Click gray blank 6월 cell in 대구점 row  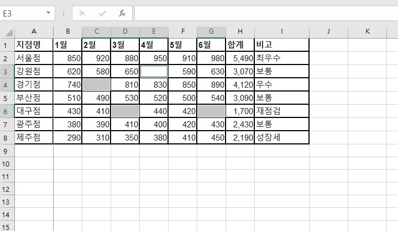point(211,111)
